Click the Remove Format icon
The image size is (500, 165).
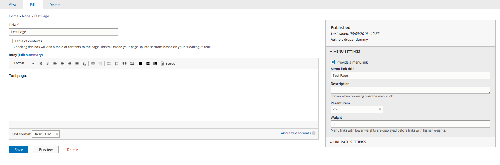(x=84, y=64)
